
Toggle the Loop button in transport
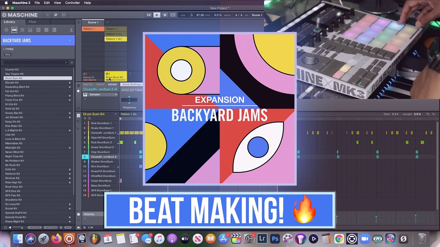tap(173, 15)
